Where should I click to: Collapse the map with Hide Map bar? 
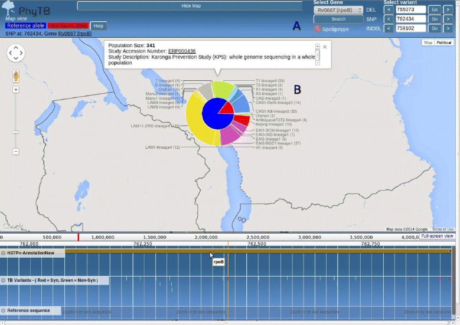coord(191,5)
